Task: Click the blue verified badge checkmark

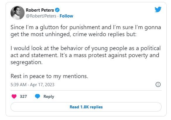Action: pyautogui.click(x=57, y=10)
